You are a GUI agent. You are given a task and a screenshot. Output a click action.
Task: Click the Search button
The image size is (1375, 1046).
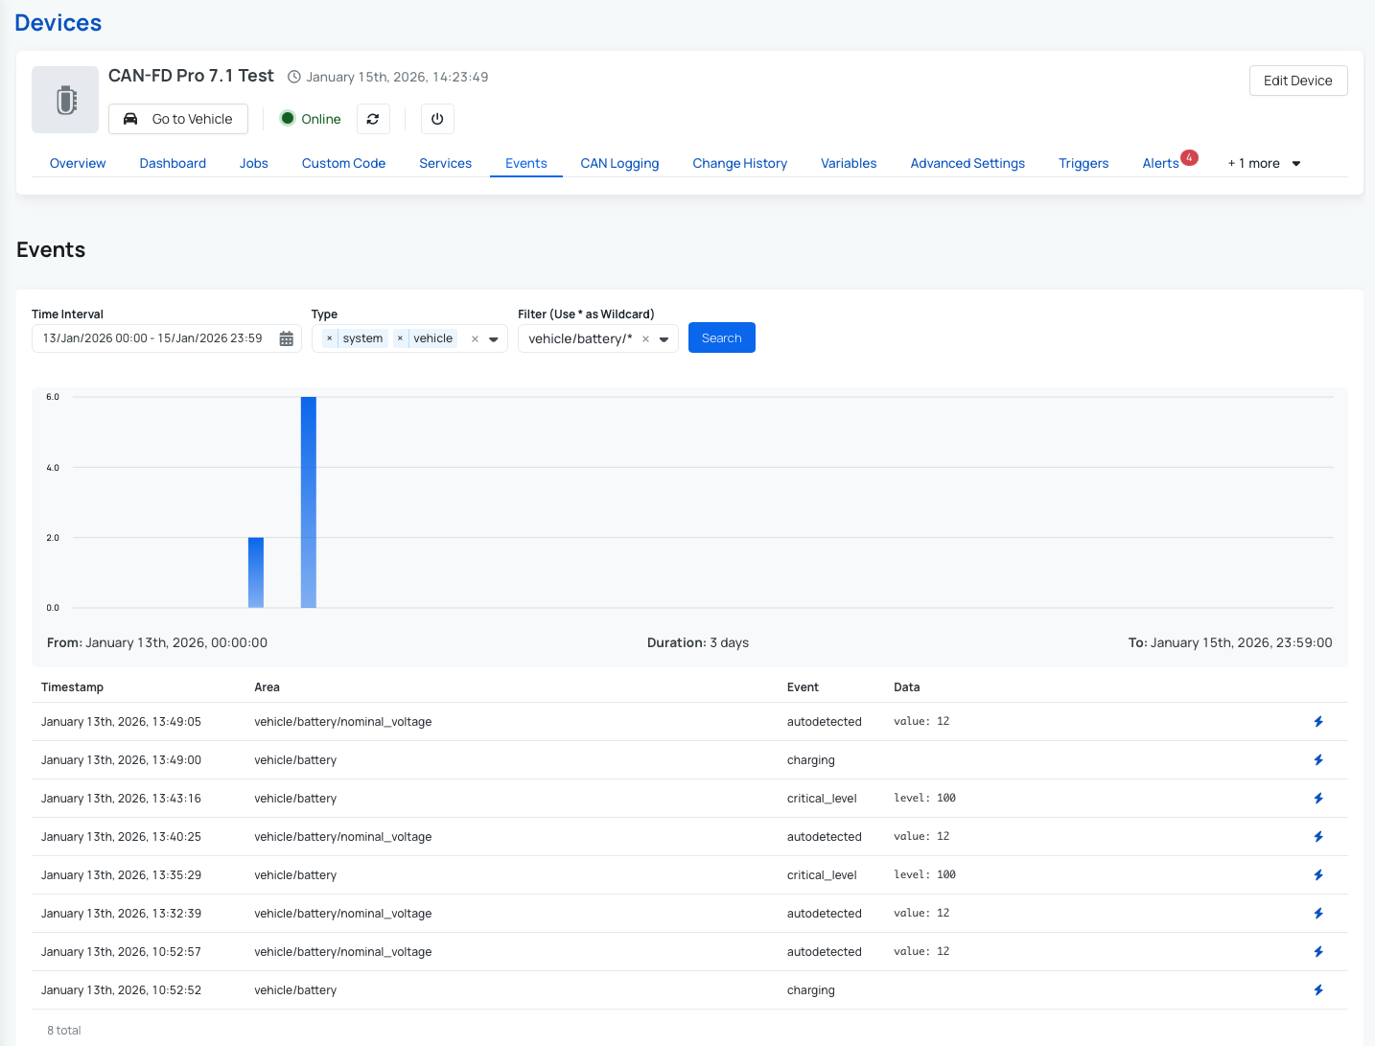[x=721, y=337]
